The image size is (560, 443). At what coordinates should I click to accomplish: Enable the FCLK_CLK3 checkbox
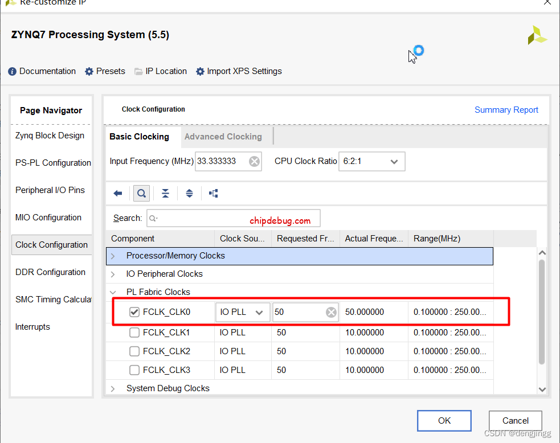pyautogui.click(x=134, y=370)
